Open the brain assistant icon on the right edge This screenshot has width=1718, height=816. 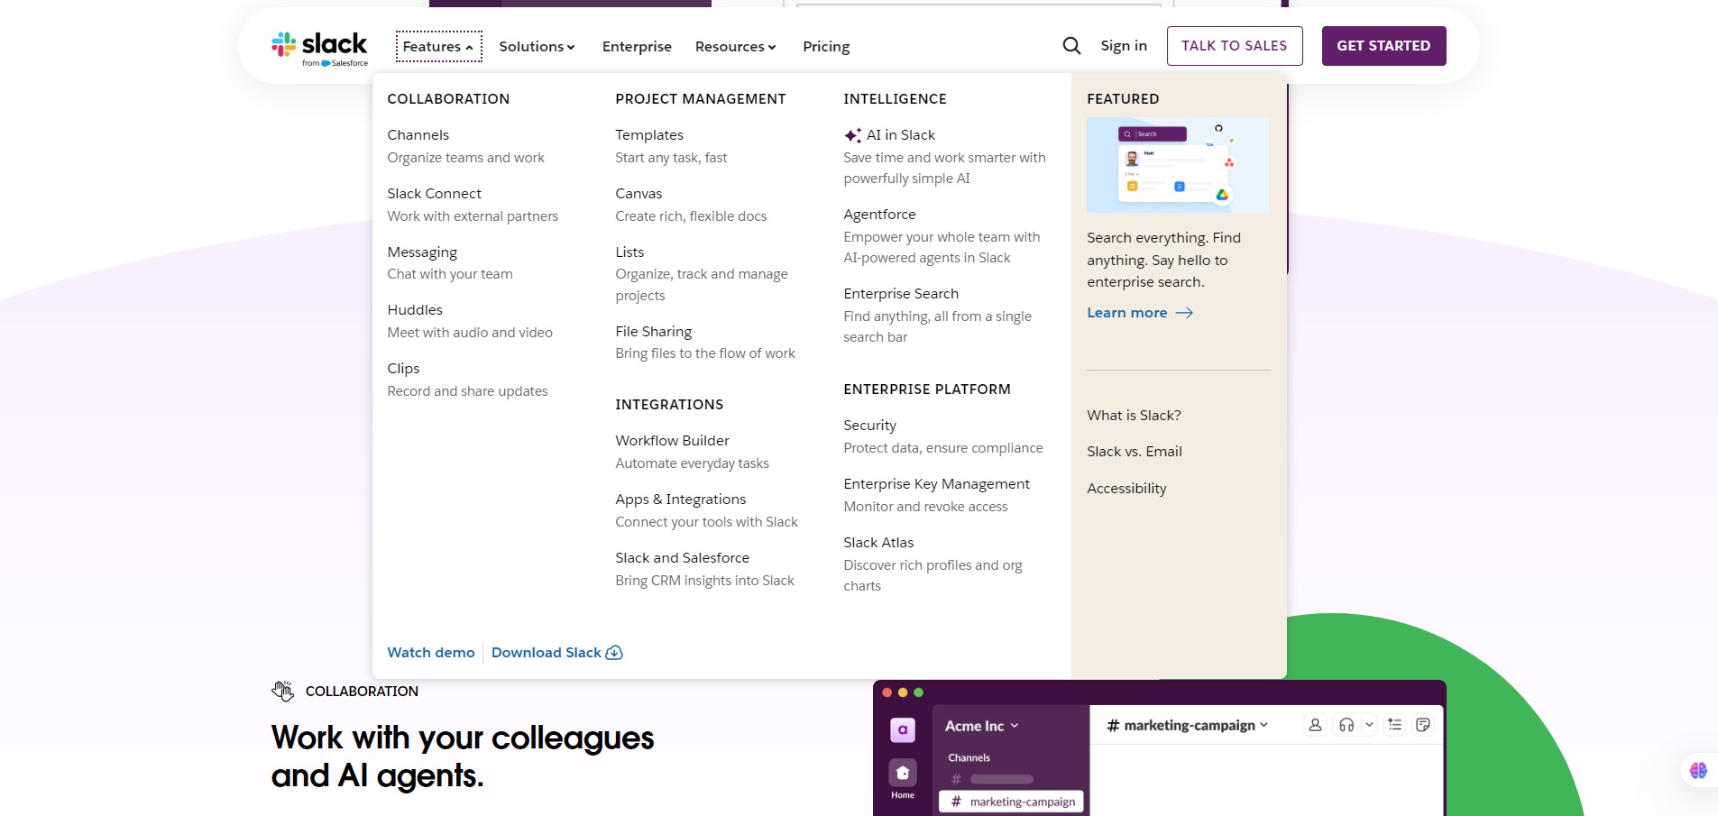click(x=1698, y=770)
